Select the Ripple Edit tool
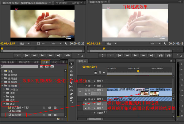The image size is (184, 124). (71, 71)
